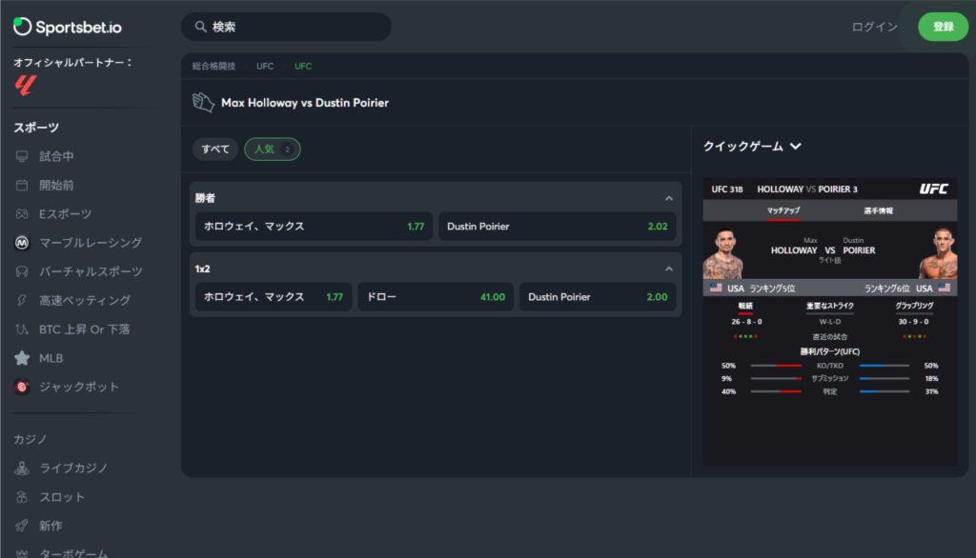The width and height of the screenshot is (976, 558).
Task: Select the 人気 market filter
Action: 273,149
